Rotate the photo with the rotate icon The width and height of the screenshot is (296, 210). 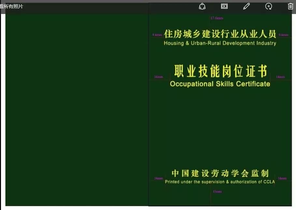268,7
